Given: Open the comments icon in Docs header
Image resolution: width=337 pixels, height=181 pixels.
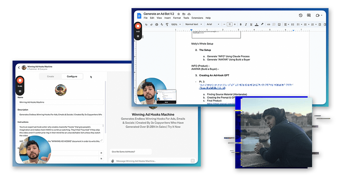Looking at the screenshot, I should pos(309,15).
